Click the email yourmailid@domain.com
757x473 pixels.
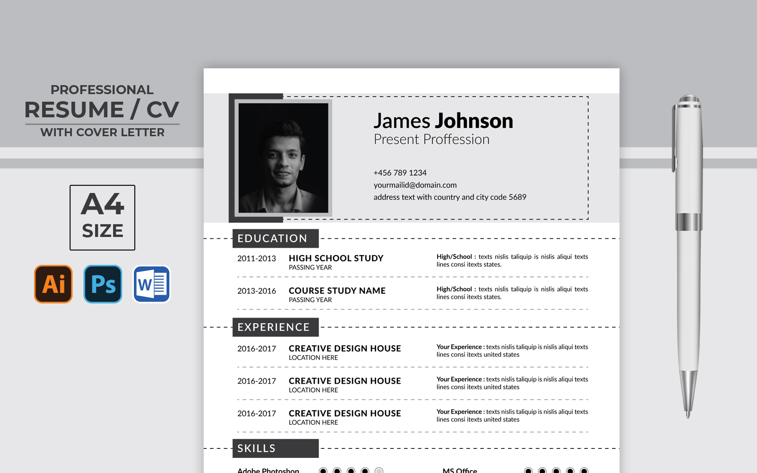415,185
